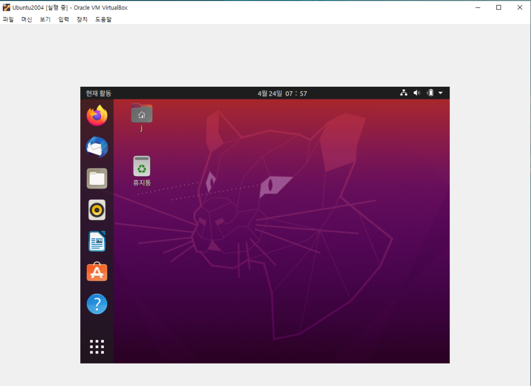Image resolution: width=531 pixels, height=386 pixels.
Task: Open the Files manager dock icon
Action: 97,178
